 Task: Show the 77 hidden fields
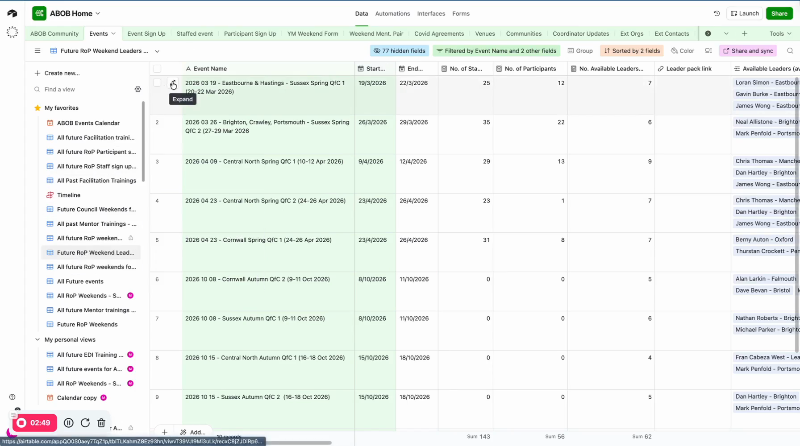click(399, 51)
